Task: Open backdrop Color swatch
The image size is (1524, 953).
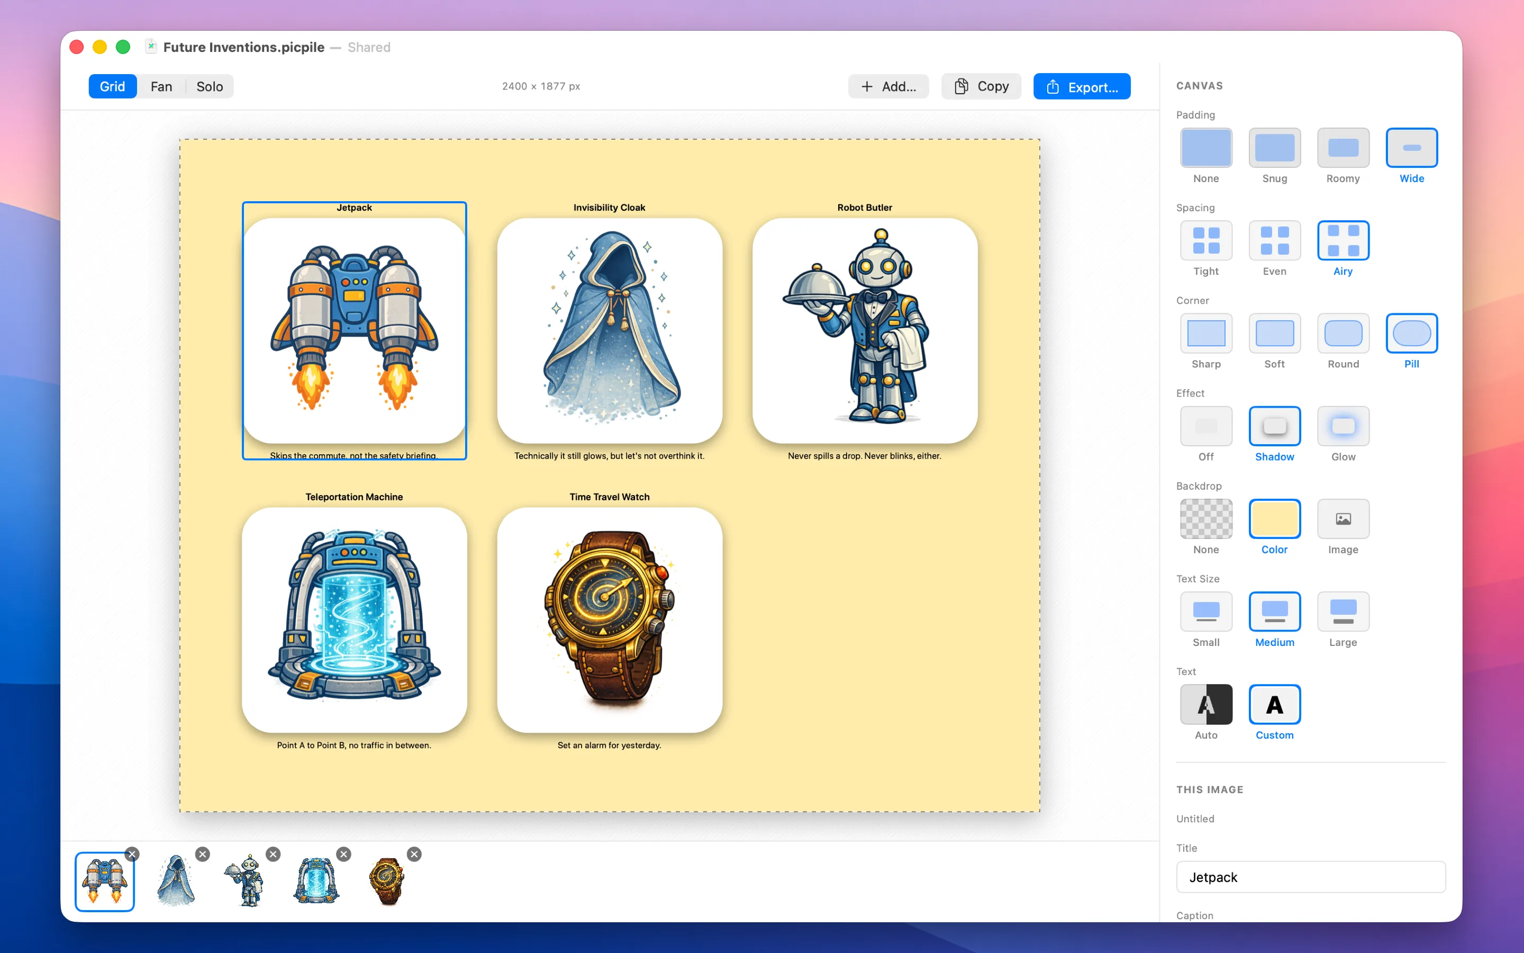Action: tap(1274, 519)
